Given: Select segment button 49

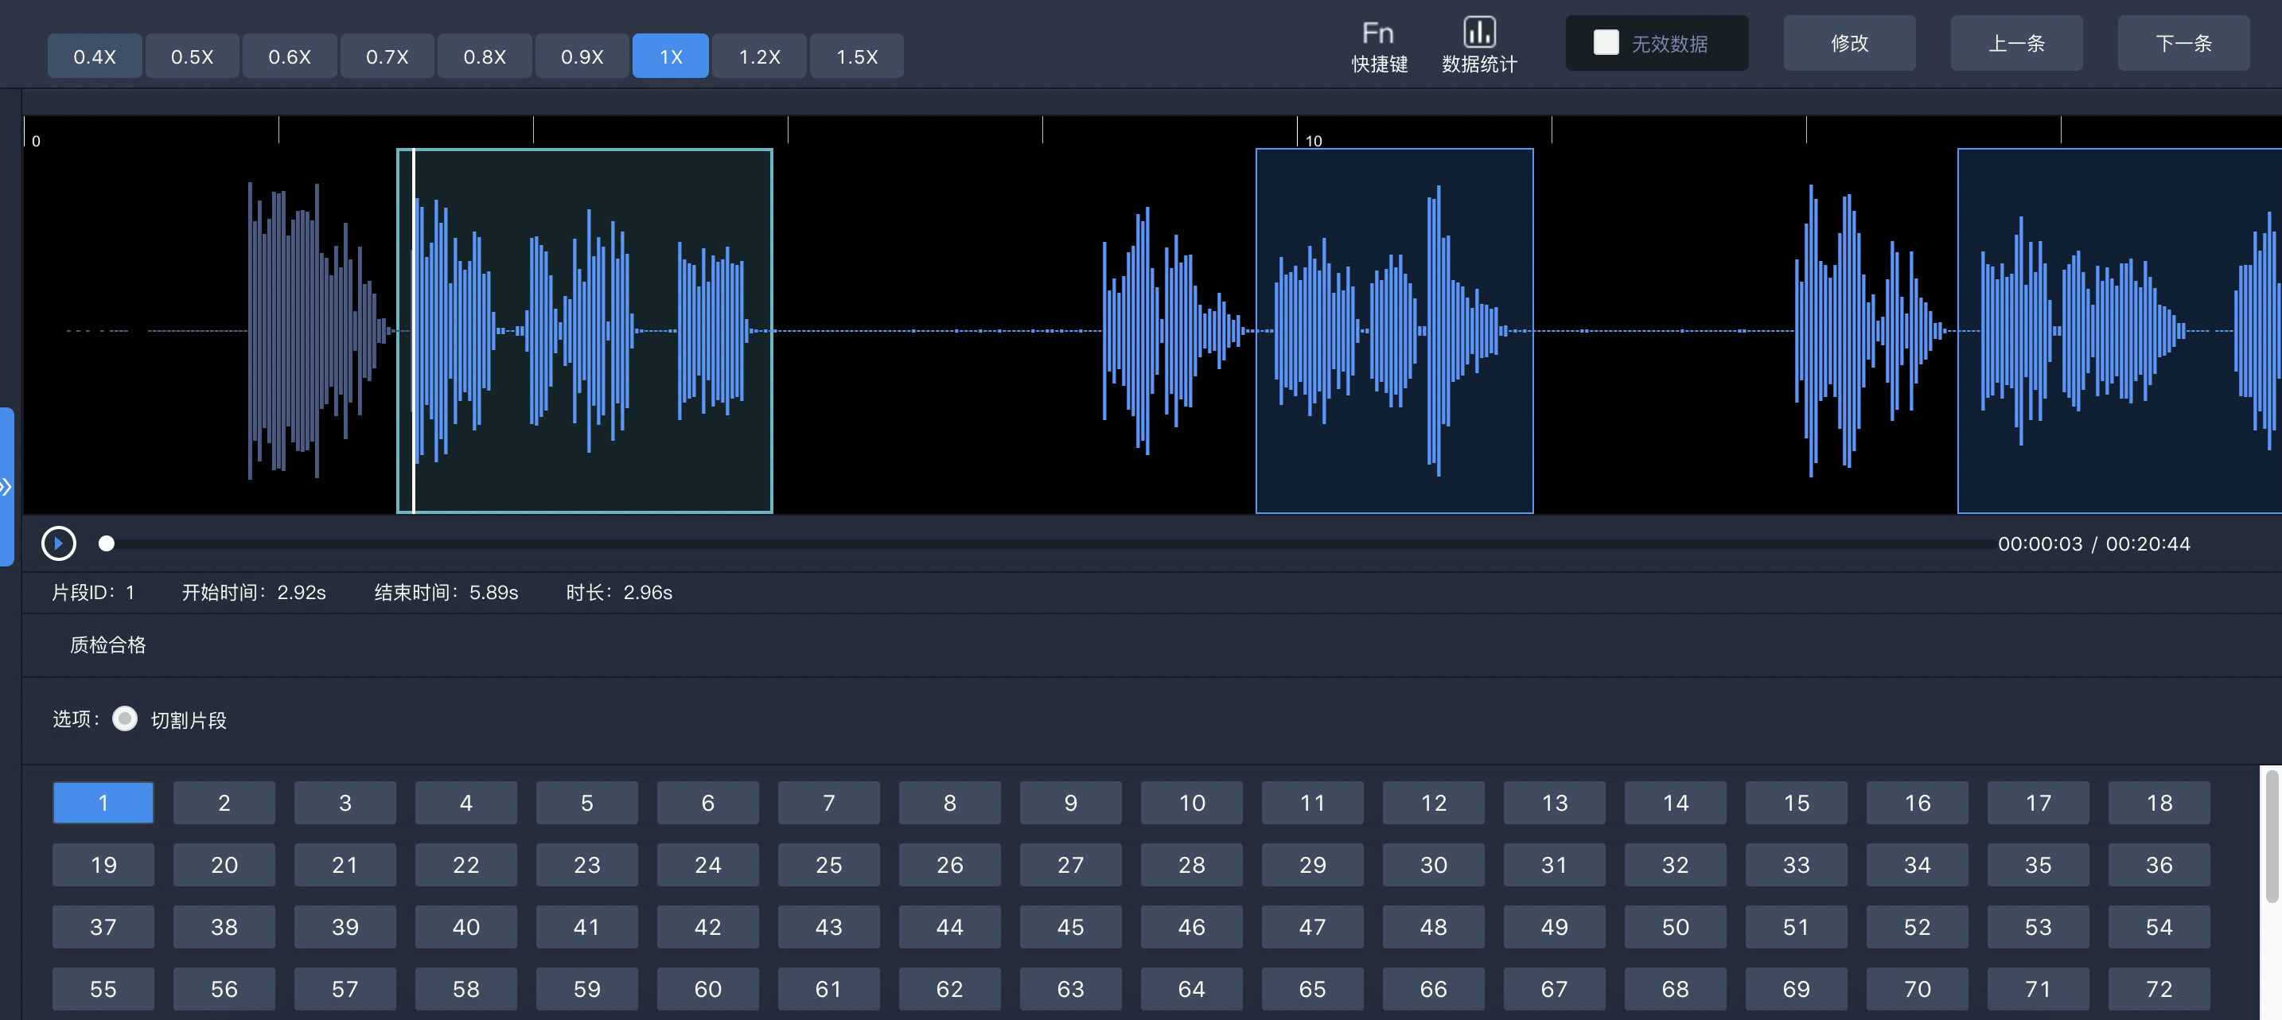Looking at the screenshot, I should (1554, 927).
